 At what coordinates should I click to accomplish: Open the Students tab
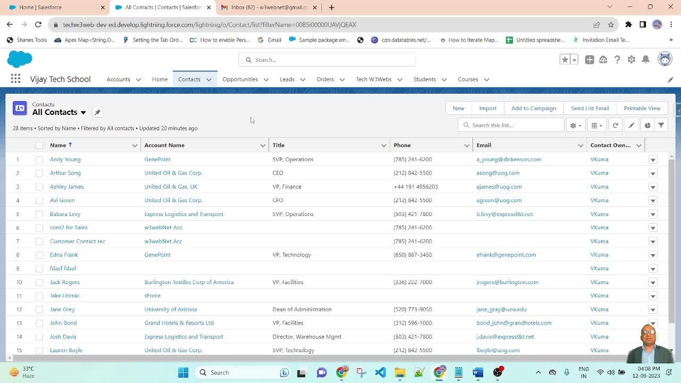[425, 79]
